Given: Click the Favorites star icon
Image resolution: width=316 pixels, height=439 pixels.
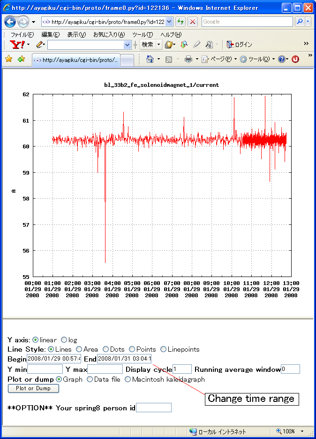Looking at the screenshot, I should tap(8, 59).
